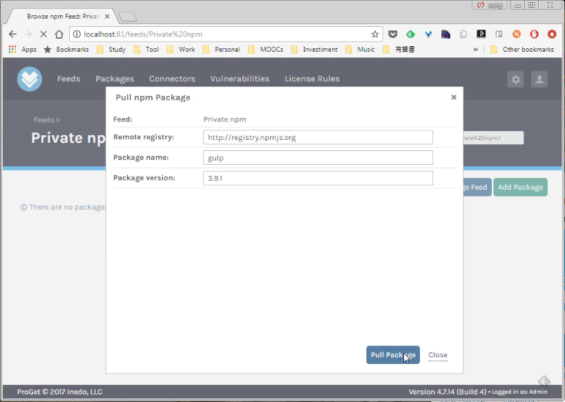Open the Study bookmarks folder
This screenshot has height=402, width=565.
pyautogui.click(x=111, y=49)
